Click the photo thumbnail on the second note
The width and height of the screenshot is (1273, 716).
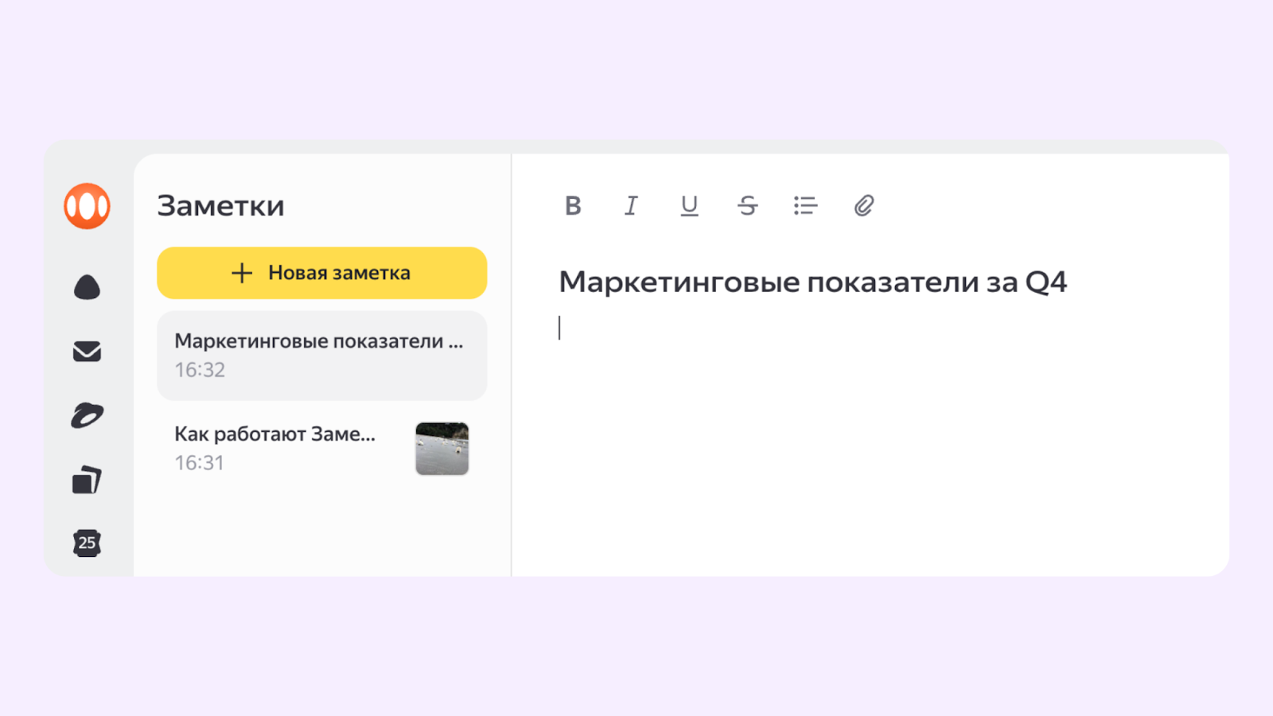coord(442,448)
